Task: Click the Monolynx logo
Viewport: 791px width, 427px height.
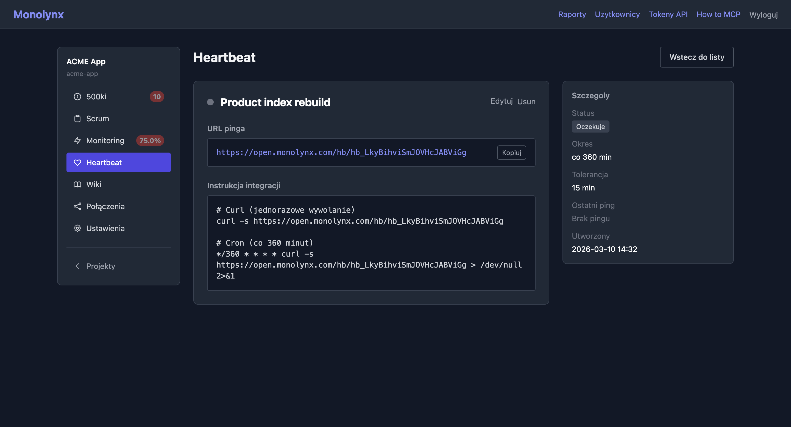Action: pos(38,15)
